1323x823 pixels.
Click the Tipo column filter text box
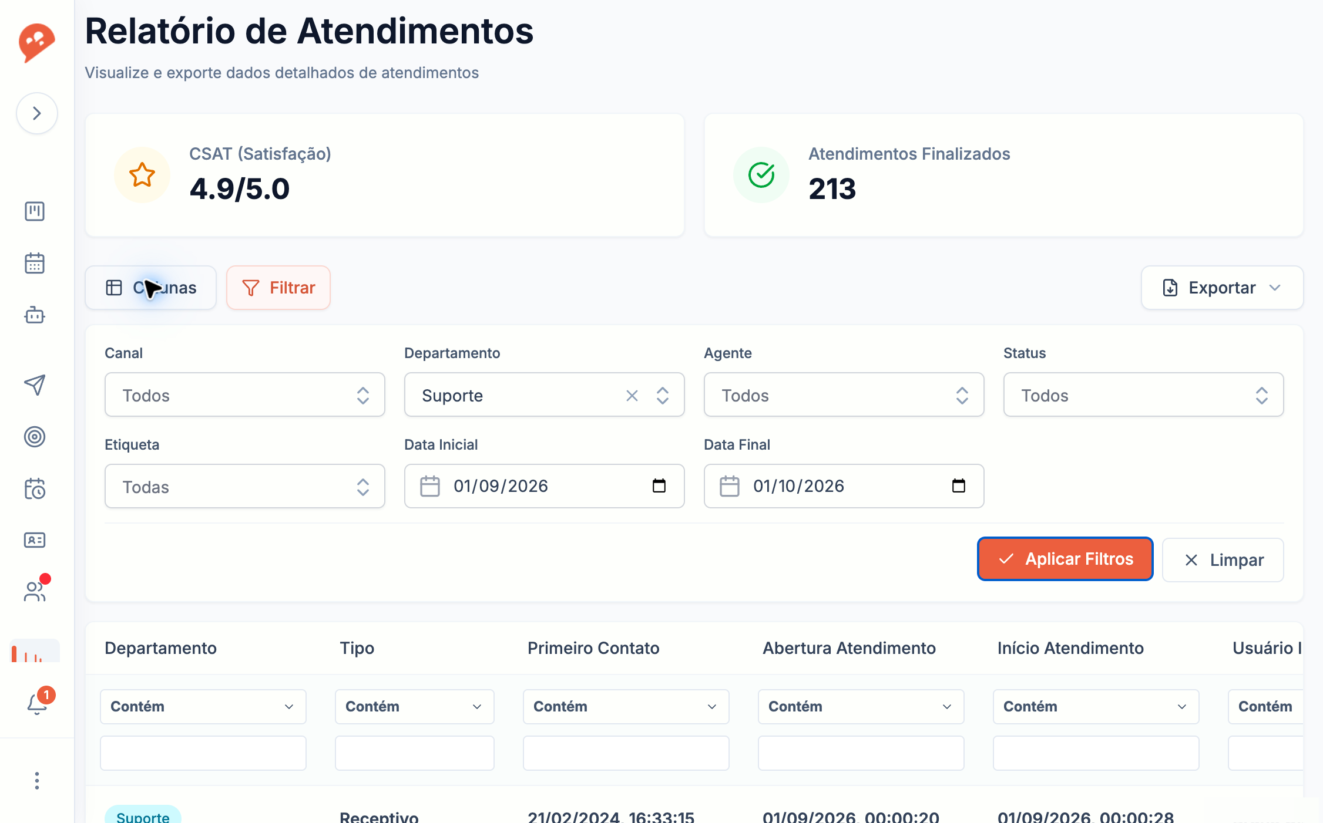[x=414, y=753]
